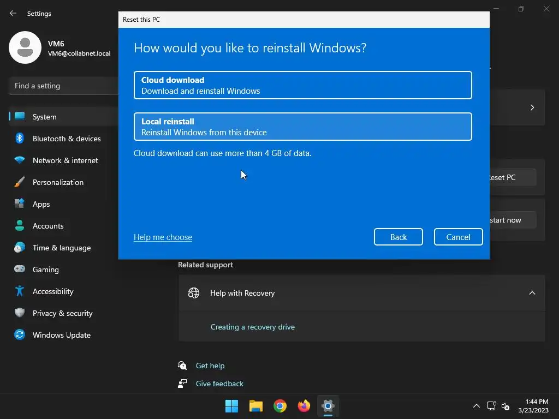Click the muted volume tray icon
This screenshot has height=419, width=559.
click(x=506, y=406)
